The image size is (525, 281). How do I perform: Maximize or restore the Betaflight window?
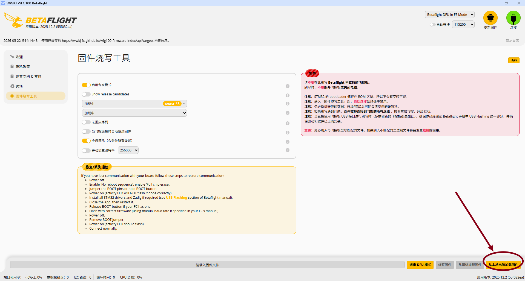coord(506,3)
